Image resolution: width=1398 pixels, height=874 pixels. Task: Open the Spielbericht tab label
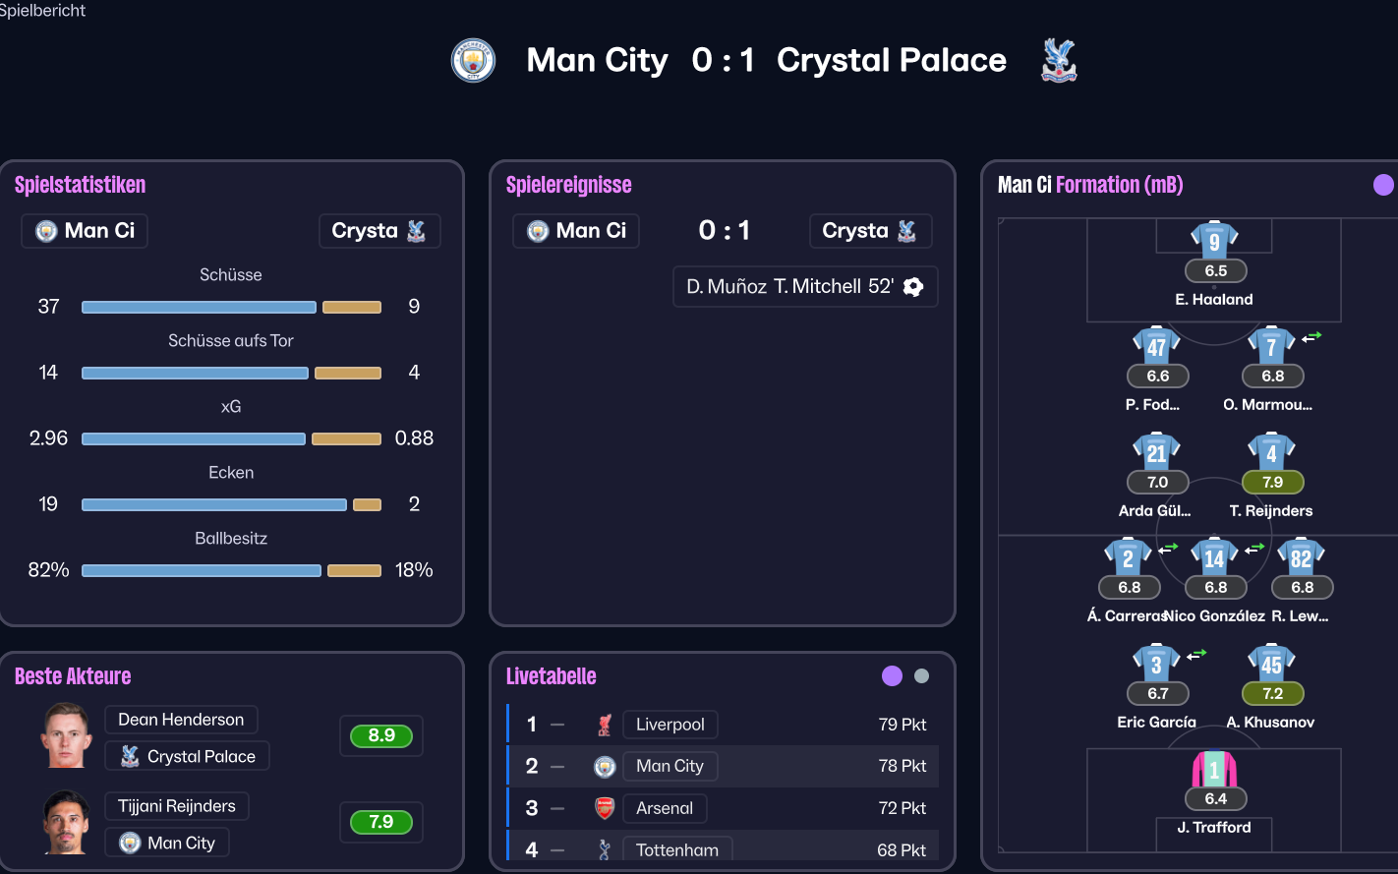tap(43, 11)
